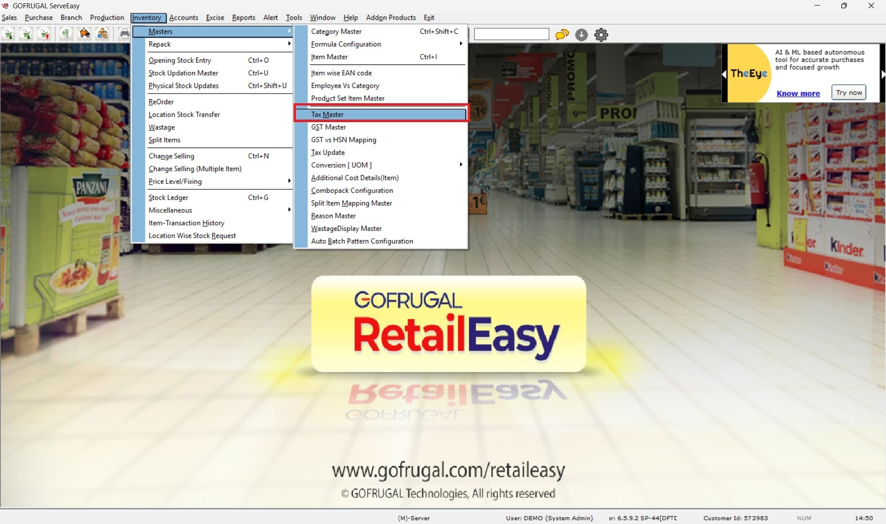Choose Physical Stock Updates
Image resolution: width=886 pixels, height=524 pixels.
tap(212, 86)
